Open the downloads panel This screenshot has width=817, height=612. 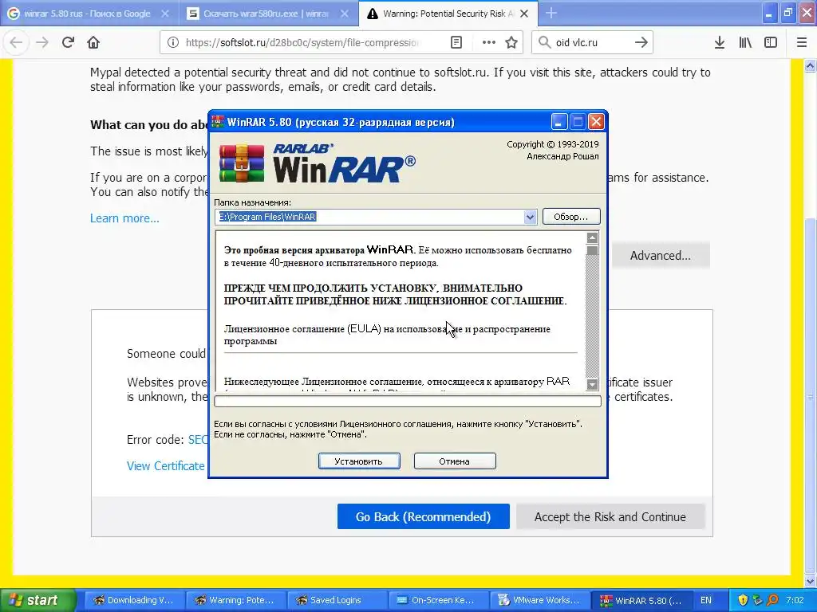pos(720,43)
